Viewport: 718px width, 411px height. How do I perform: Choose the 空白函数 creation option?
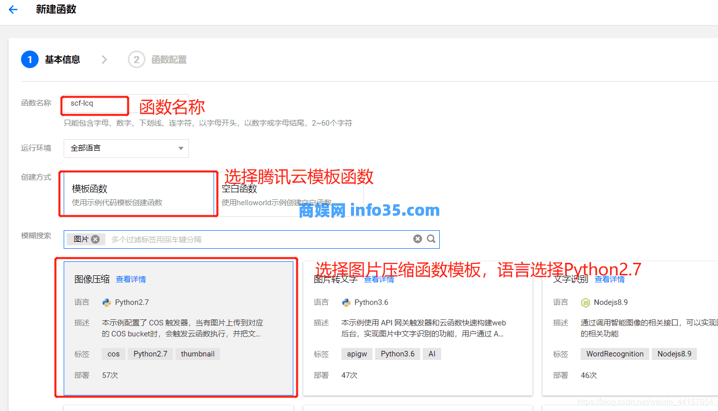(x=289, y=194)
